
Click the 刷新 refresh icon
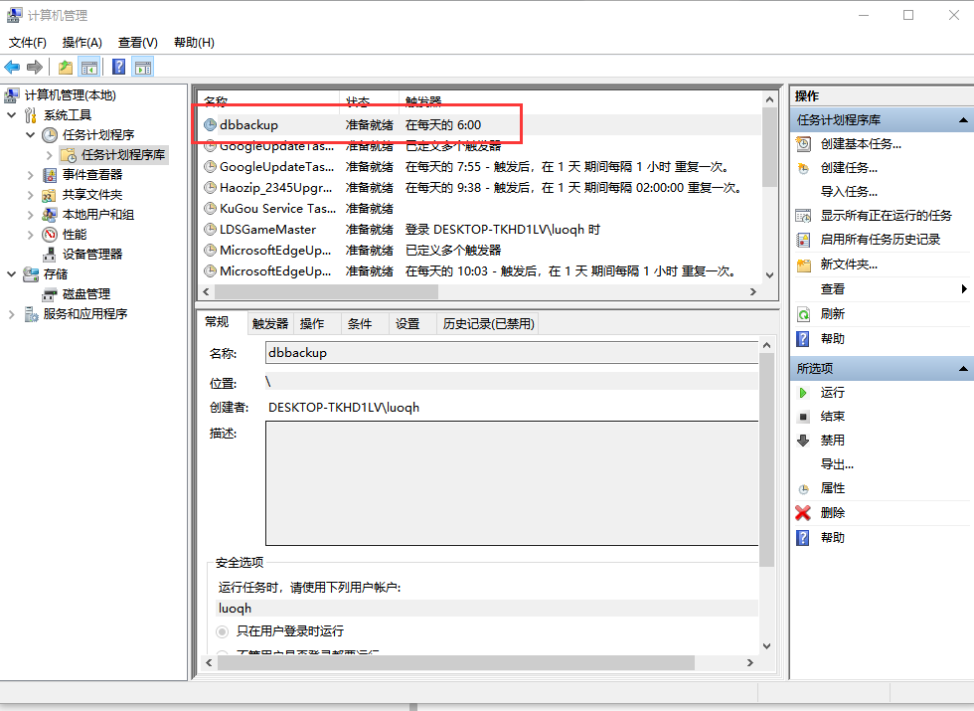click(803, 314)
